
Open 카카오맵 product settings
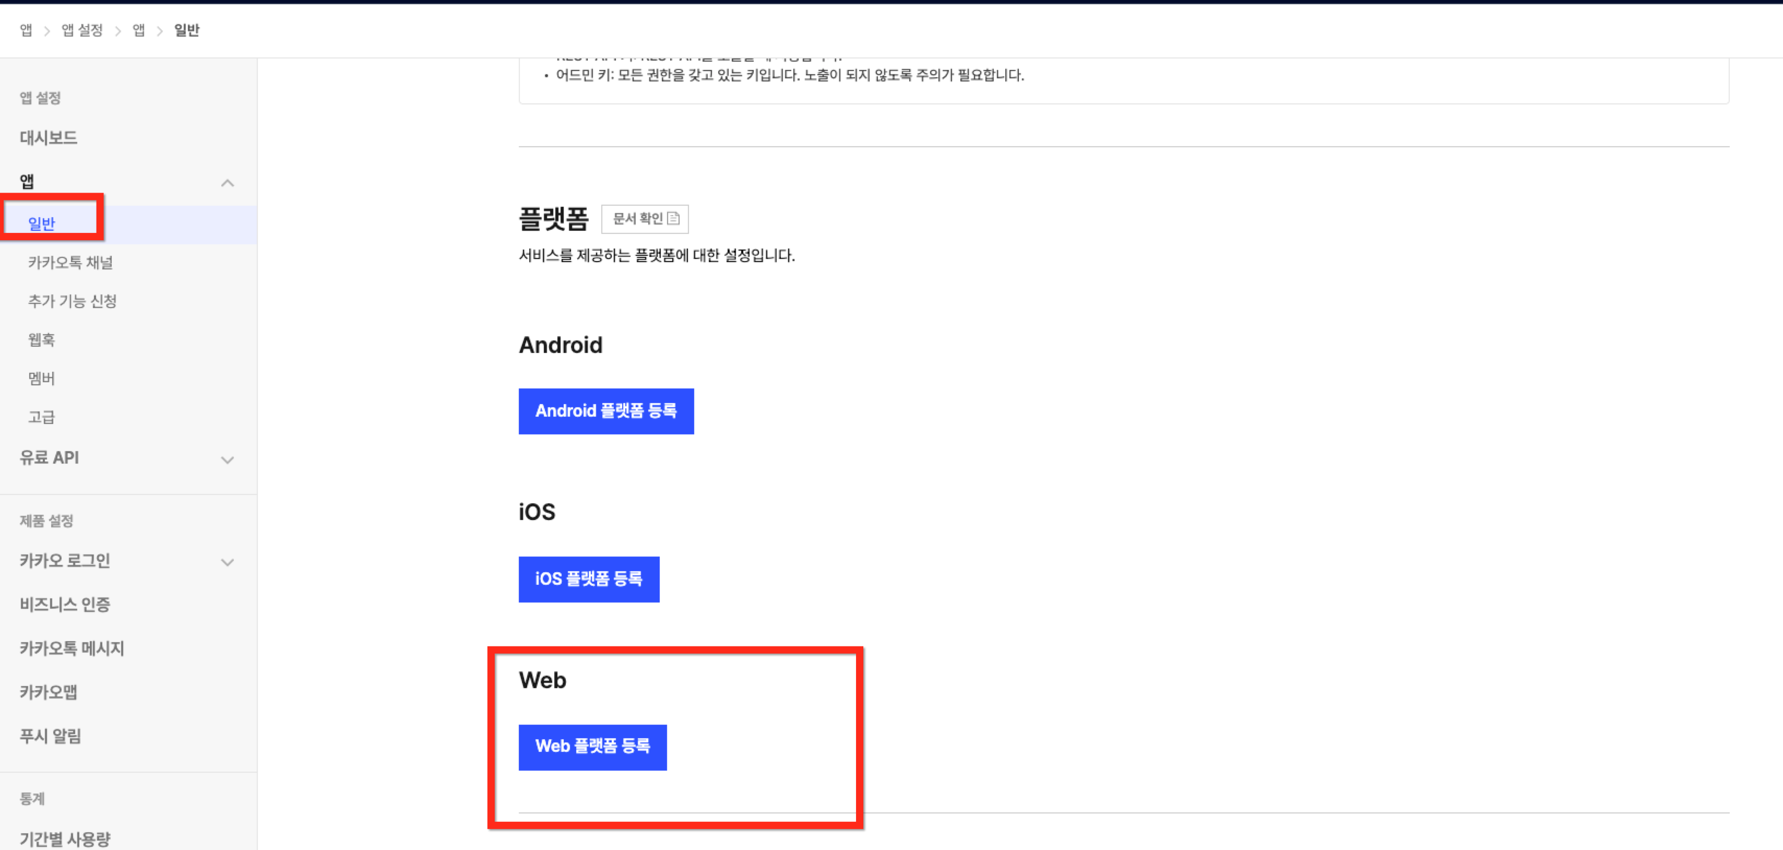[x=49, y=692]
